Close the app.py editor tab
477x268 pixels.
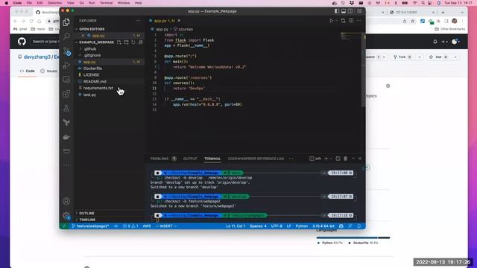179,21
